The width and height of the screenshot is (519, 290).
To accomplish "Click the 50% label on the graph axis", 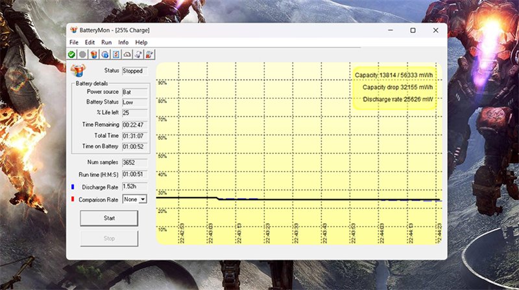I will [x=162, y=156].
